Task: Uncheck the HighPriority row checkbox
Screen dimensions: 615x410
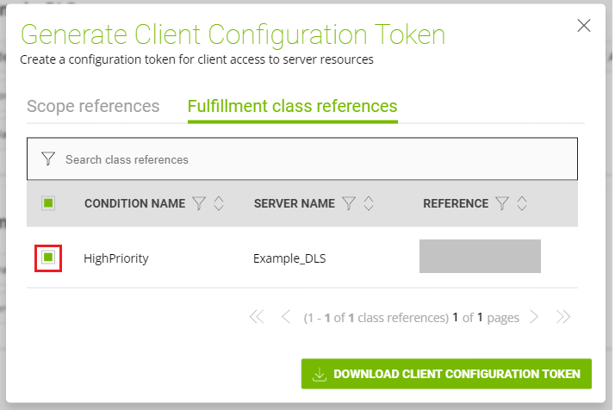Action: [48, 258]
